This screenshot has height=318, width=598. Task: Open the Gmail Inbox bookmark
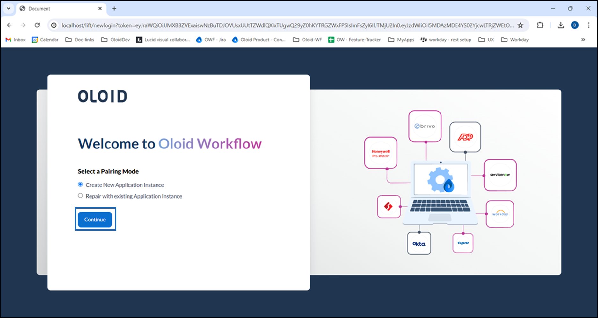tap(16, 40)
